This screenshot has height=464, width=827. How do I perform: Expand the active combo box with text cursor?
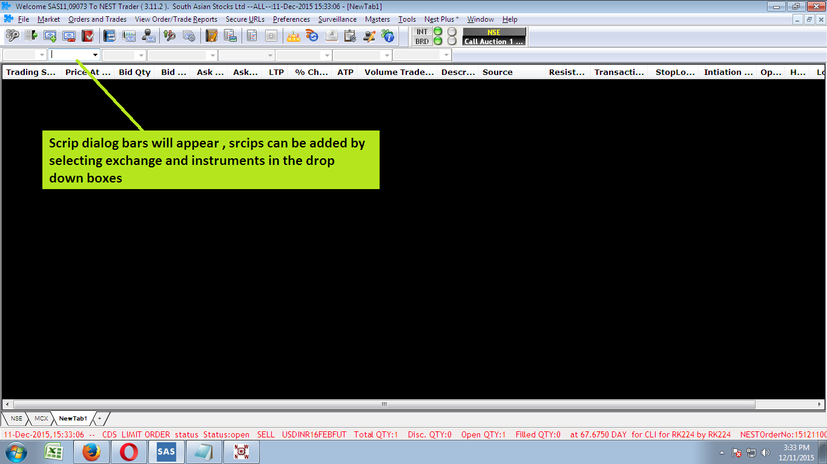pos(95,55)
